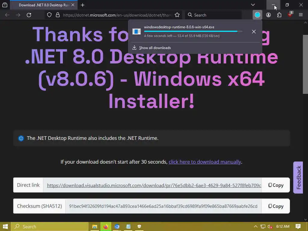
Task: Show hidden system tray icons
Action: [x=255, y=226]
